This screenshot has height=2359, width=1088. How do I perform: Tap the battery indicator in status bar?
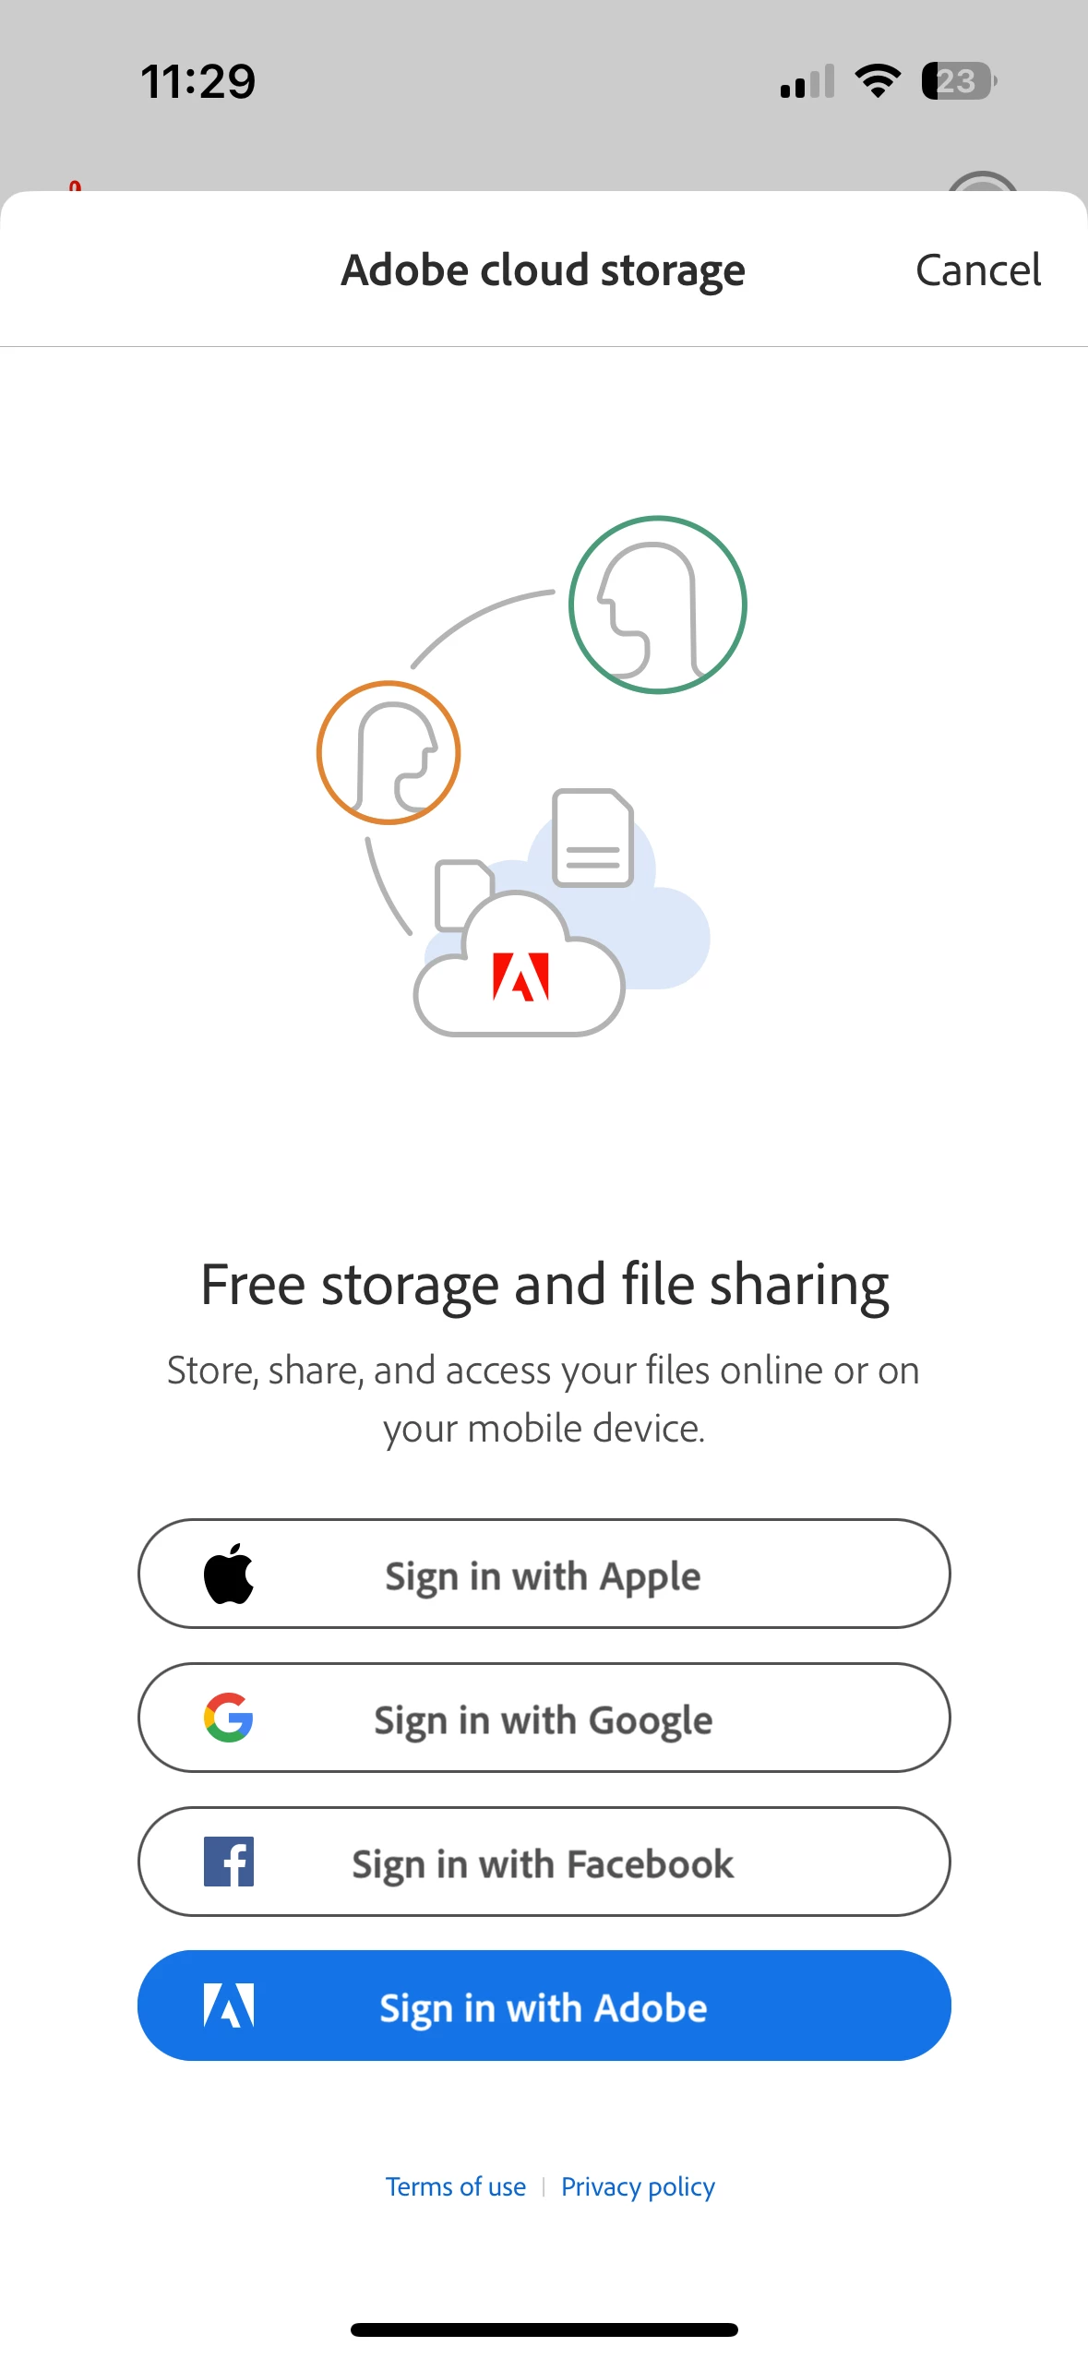coord(959,81)
